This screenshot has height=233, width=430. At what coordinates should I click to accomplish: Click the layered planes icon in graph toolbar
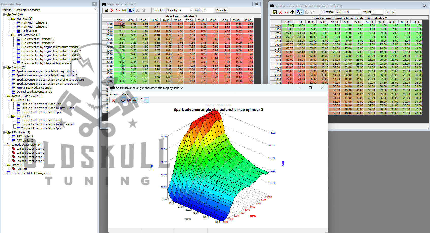[141, 100]
